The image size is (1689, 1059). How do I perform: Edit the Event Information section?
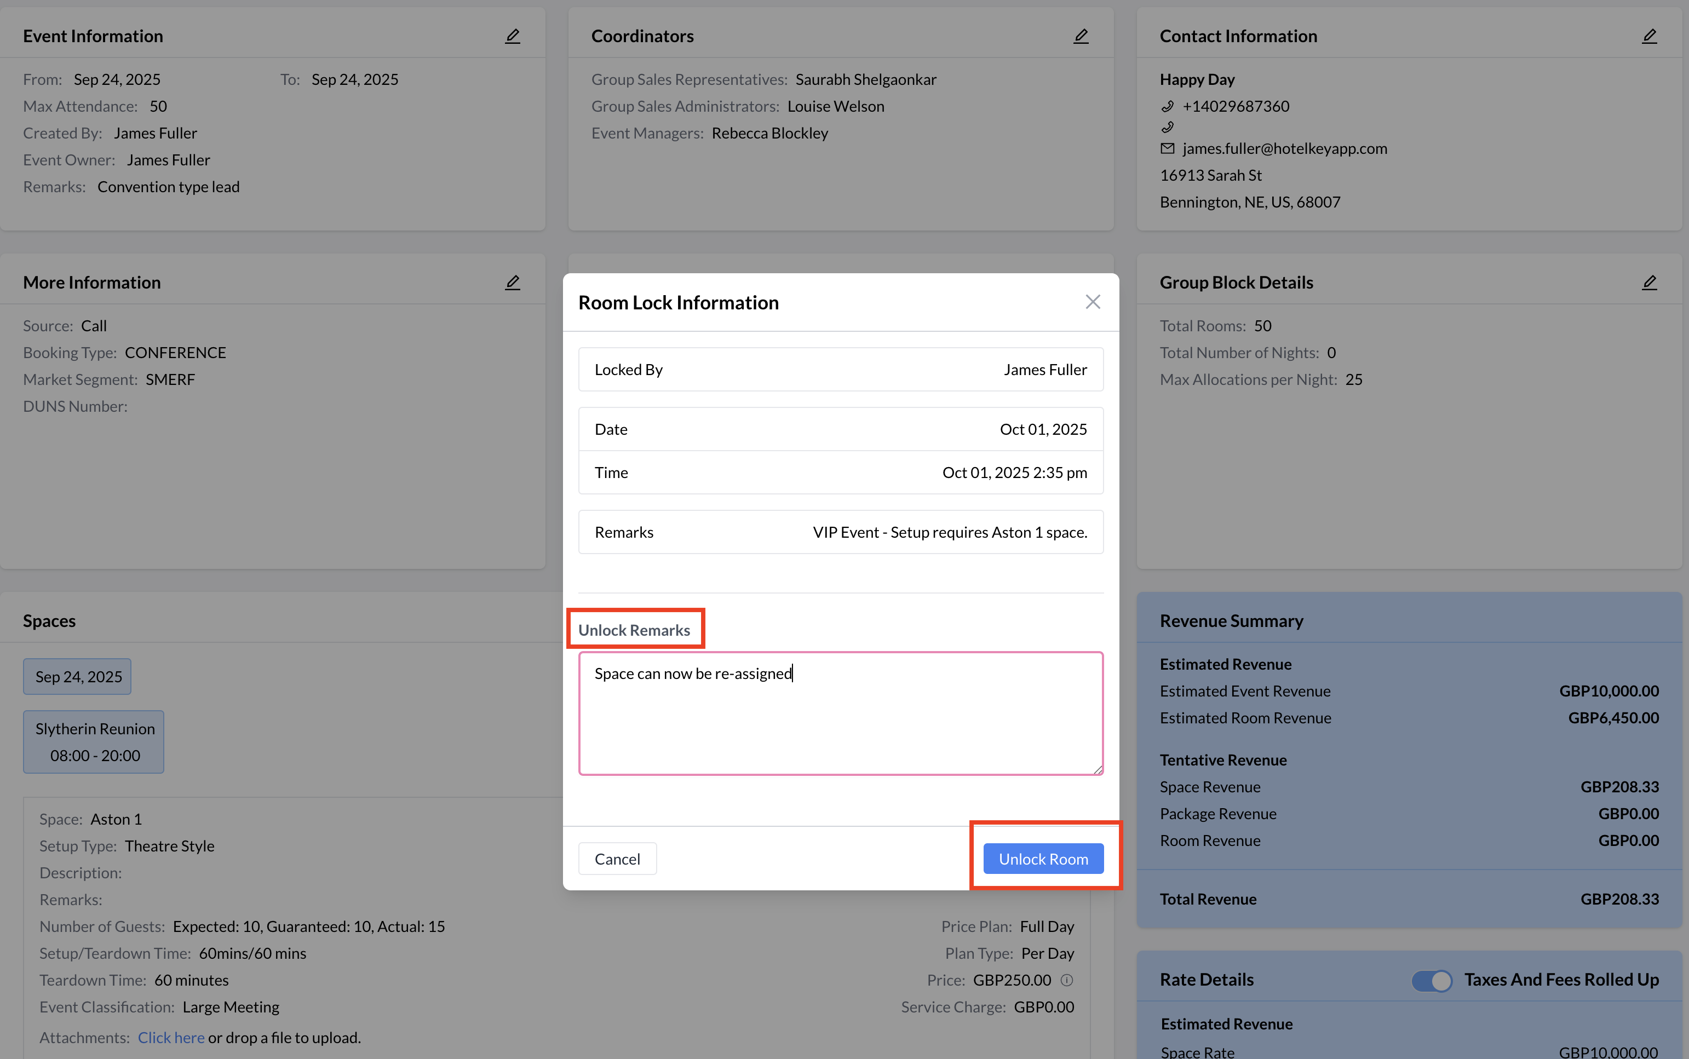(x=513, y=36)
